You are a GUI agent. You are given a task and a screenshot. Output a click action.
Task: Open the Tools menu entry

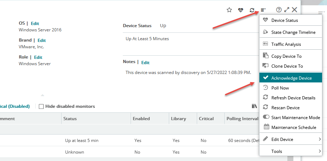click(291, 151)
